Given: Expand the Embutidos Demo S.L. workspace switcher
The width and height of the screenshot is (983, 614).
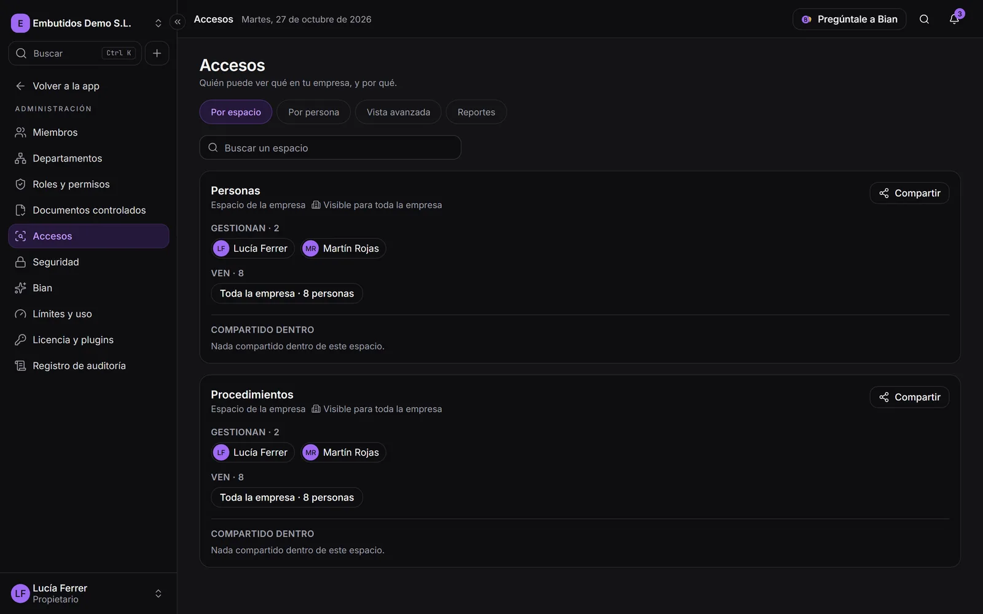Looking at the screenshot, I should tap(158, 23).
